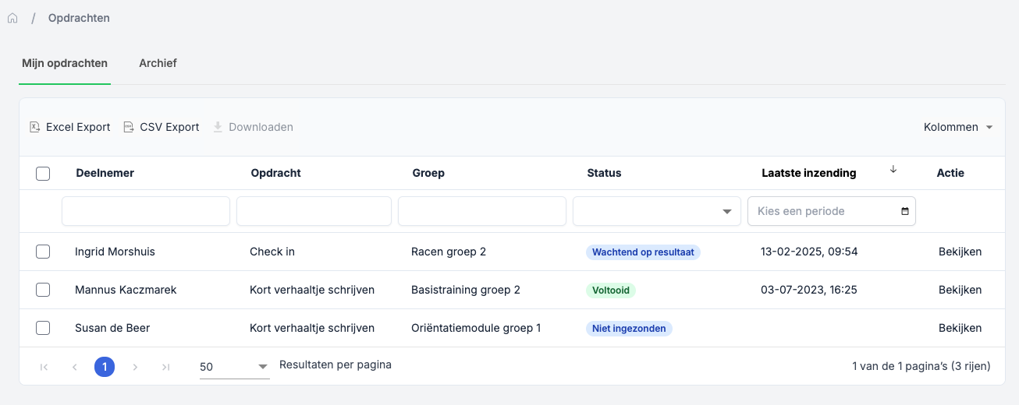Open the calendar icon in period filter
Image resolution: width=1019 pixels, height=405 pixels.
coord(904,211)
